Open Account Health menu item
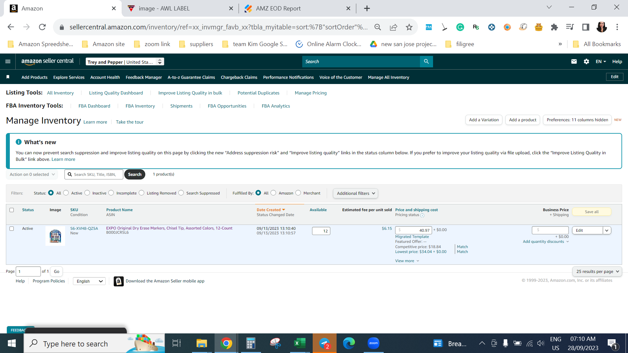The height and width of the screenshot is (353, 628). tap(105, 77)
